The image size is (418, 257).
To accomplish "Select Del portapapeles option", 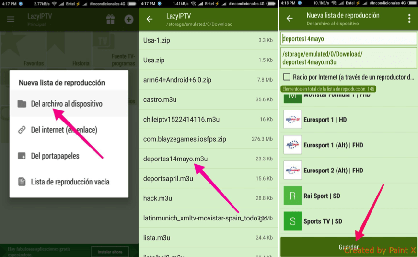I will click(x=69, y=156).
